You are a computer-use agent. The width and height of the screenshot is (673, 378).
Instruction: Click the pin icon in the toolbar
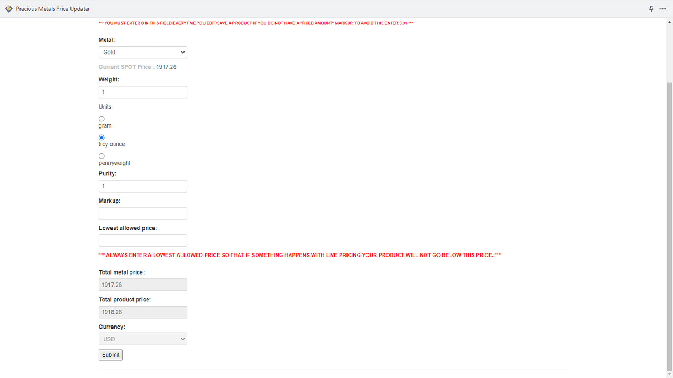click(651, 8)
